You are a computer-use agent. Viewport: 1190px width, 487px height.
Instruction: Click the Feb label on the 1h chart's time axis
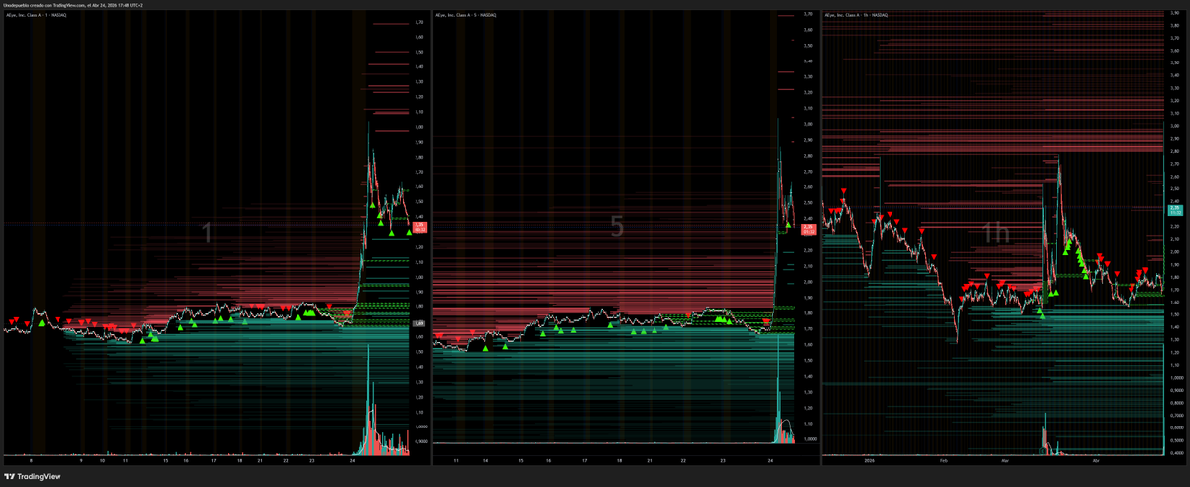(x=944, y=461)
